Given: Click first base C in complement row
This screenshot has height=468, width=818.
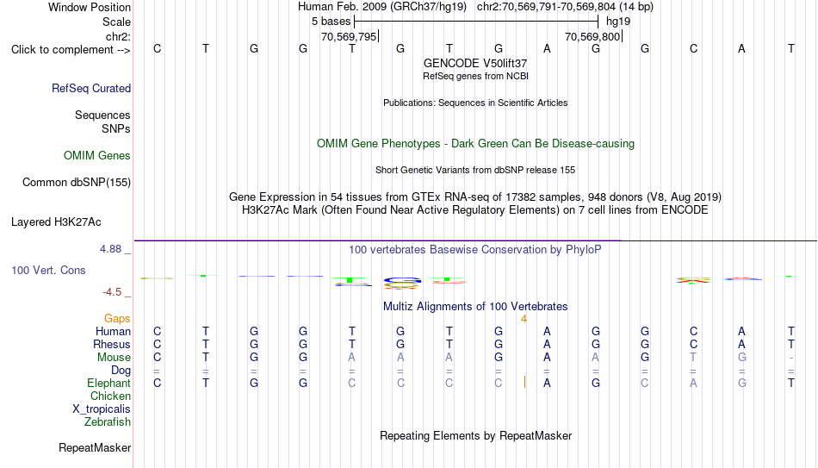Looking at the screenshot, I should pyautogui.click(x=157, y=48).
